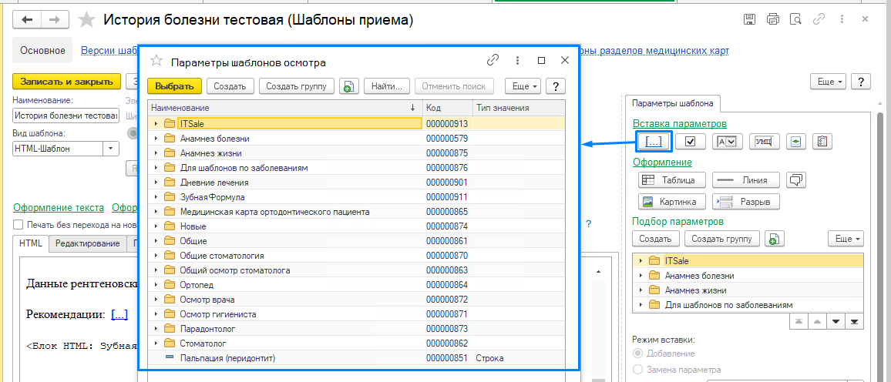891x382 pixels.
Task: Open help (?) in the main template form
Action: [x=862, y=81]
